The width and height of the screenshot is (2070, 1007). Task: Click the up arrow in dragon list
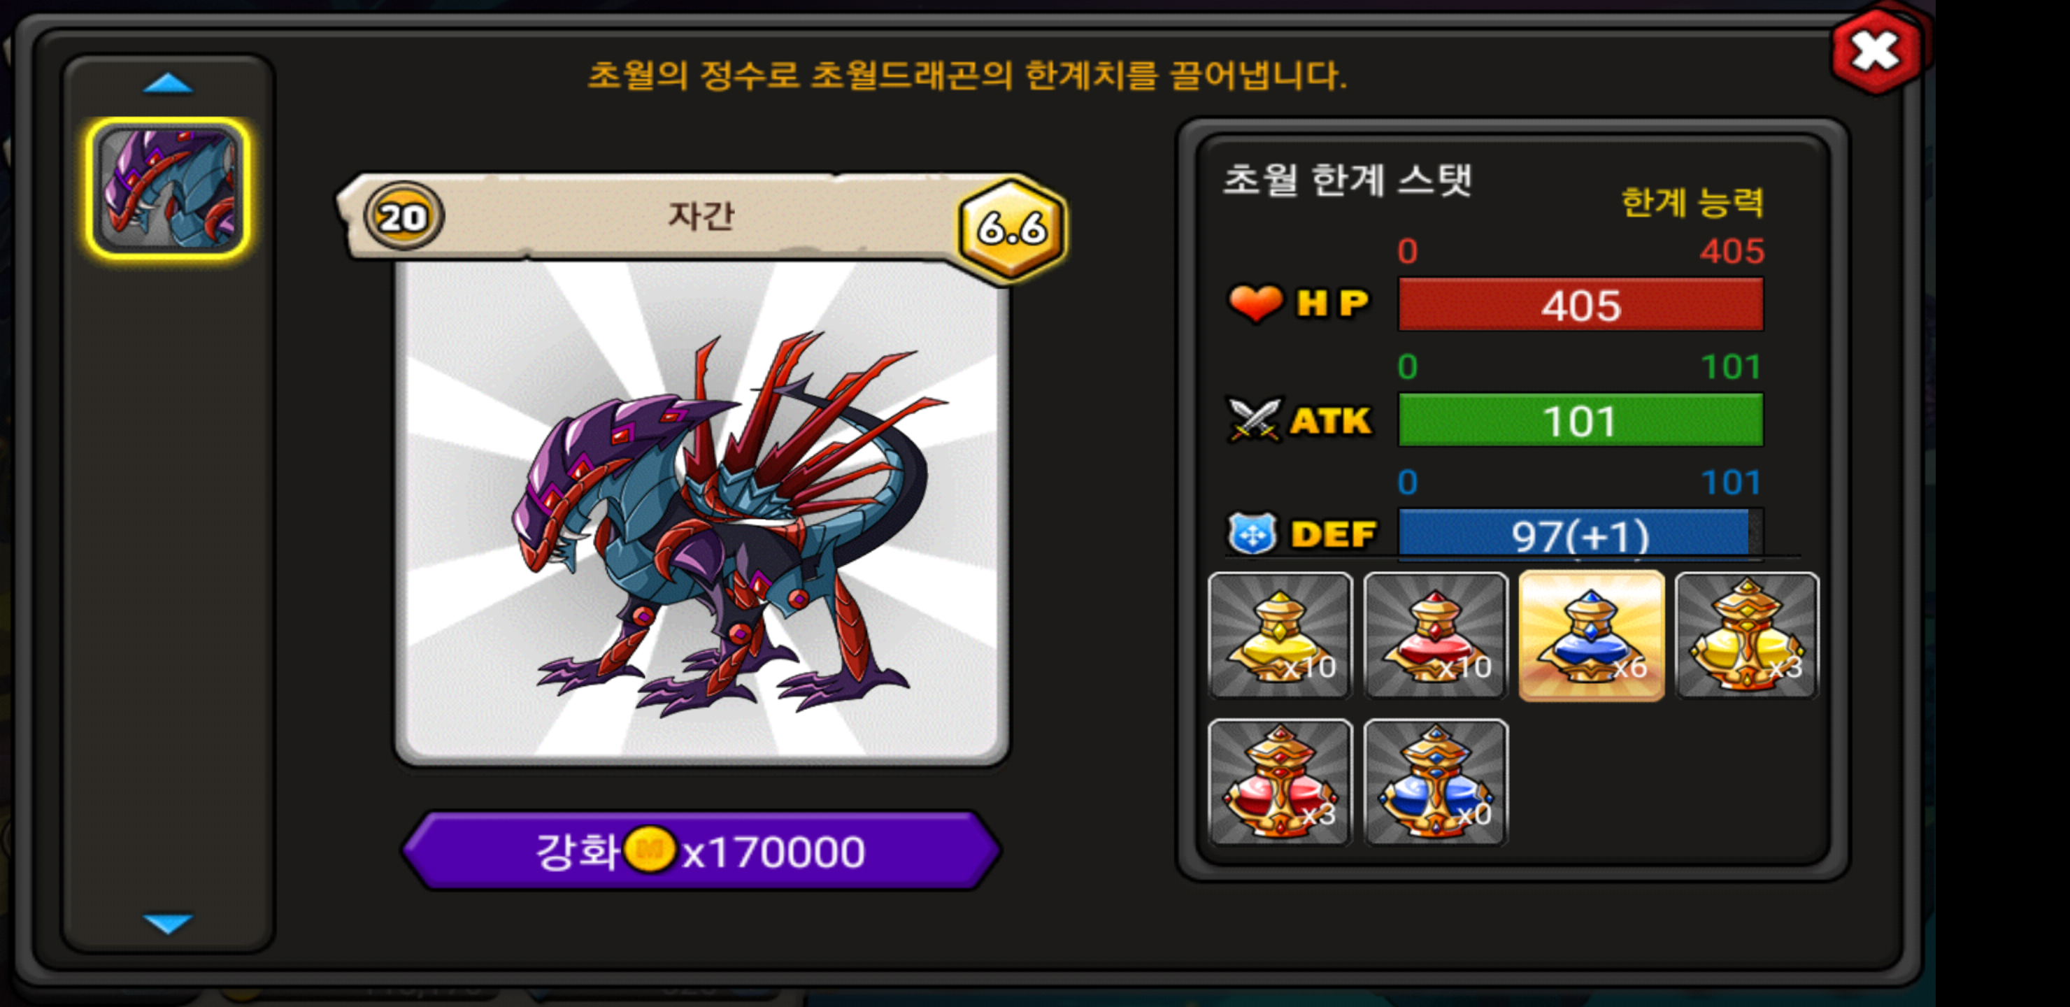point(167,84)
